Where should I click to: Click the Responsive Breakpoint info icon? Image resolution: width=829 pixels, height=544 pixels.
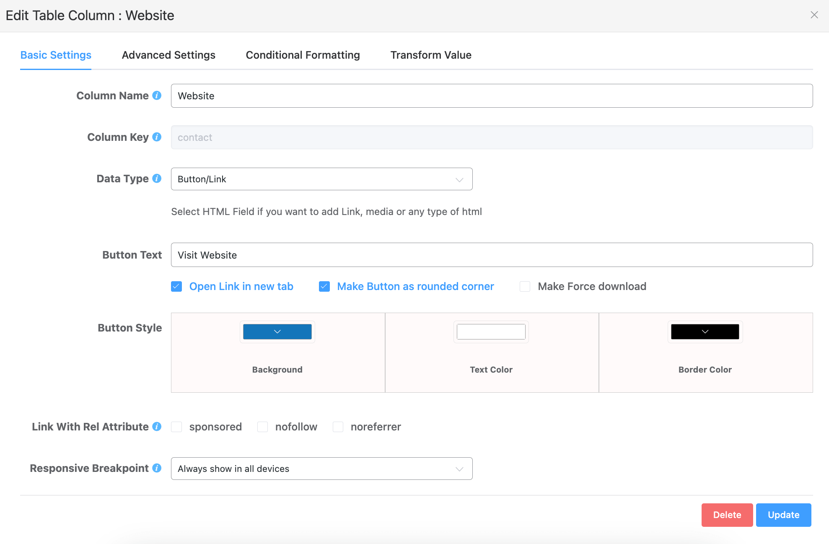[157, 468]
